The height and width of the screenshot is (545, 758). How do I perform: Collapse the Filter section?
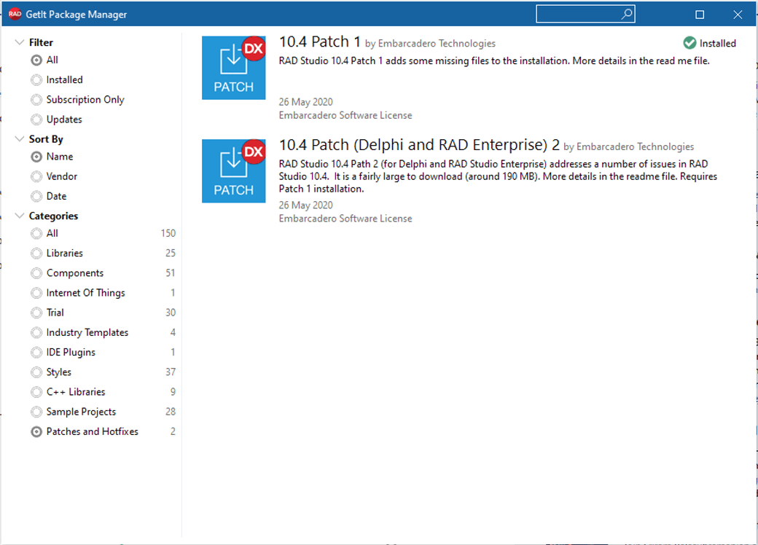point(20,42)
